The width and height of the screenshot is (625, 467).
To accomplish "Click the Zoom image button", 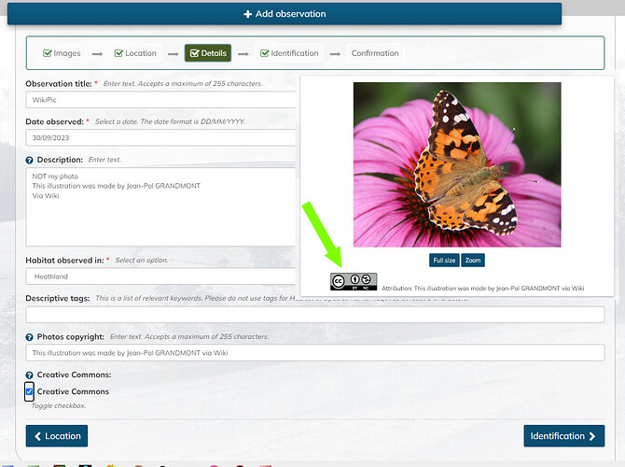I will 473,261.
